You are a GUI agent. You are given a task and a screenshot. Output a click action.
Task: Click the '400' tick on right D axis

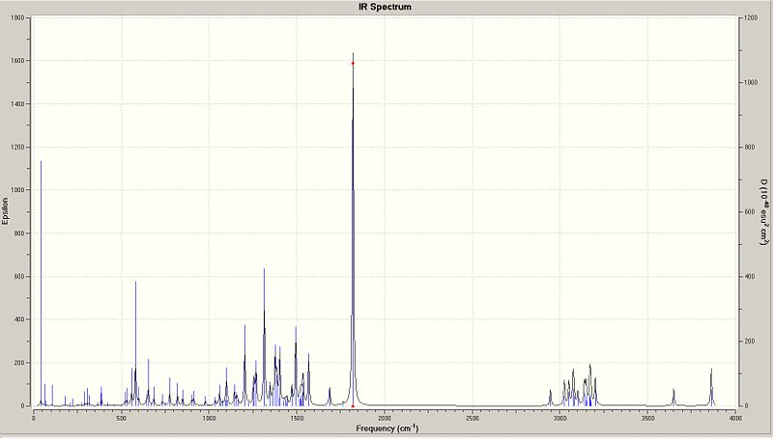[x=750, y=277]
